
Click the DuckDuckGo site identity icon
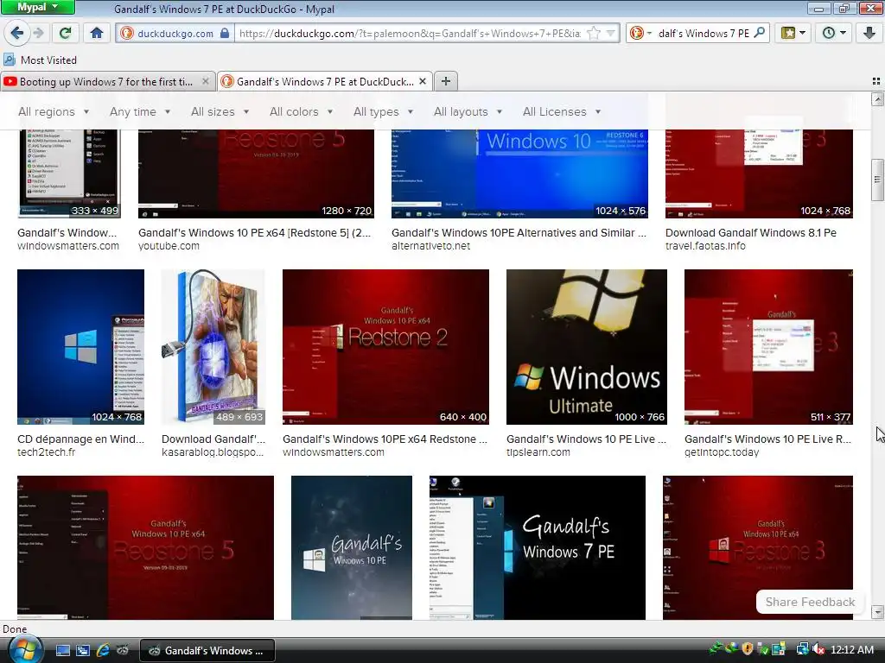click(x=127, y=34)
